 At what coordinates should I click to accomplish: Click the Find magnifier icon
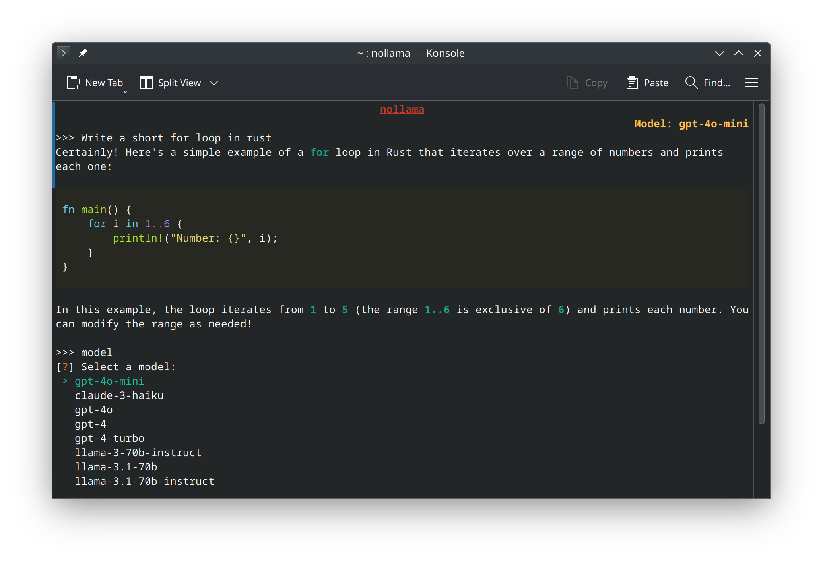point(691,83)
